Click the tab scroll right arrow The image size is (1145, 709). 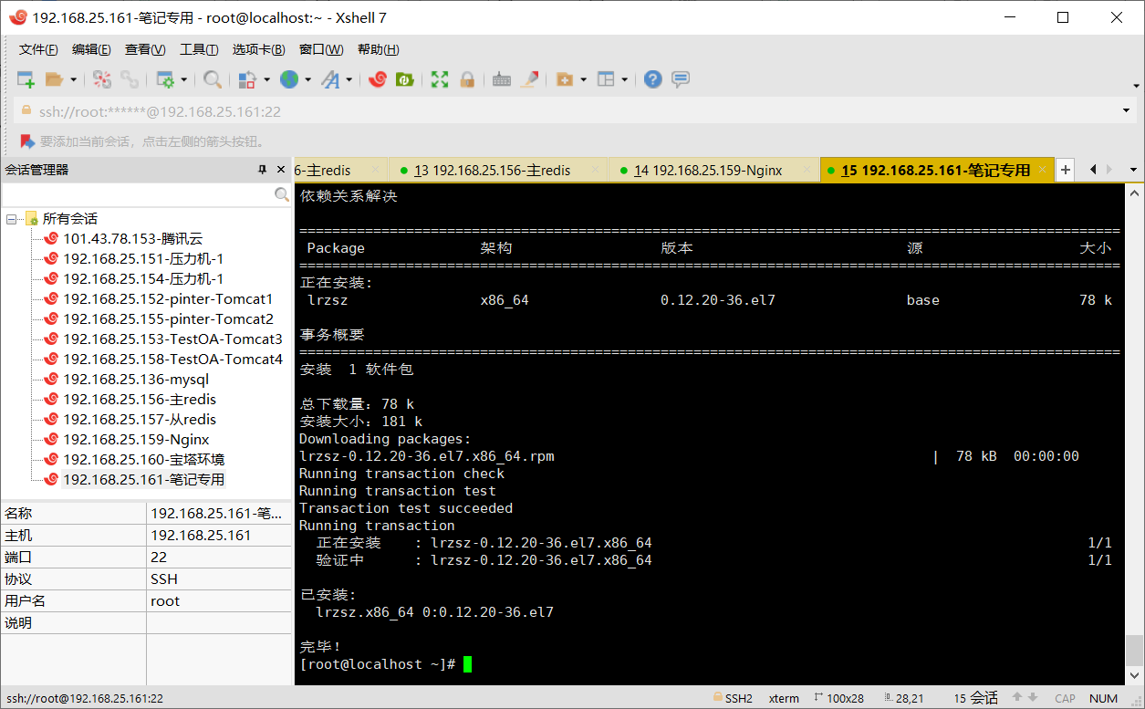click(1109, 170)
